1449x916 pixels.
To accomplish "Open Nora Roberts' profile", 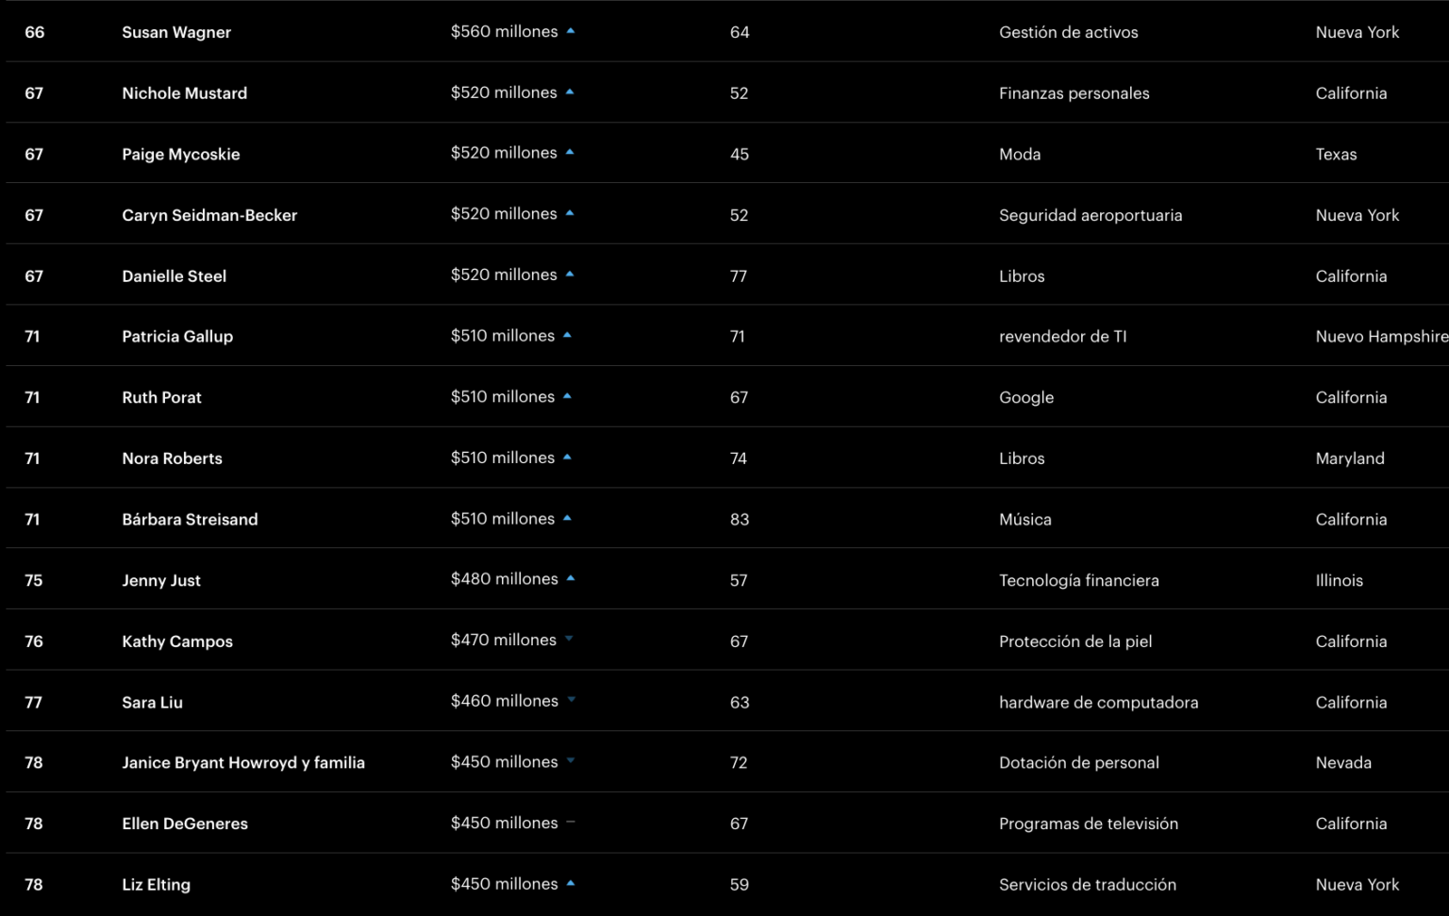I will (172, 458).
